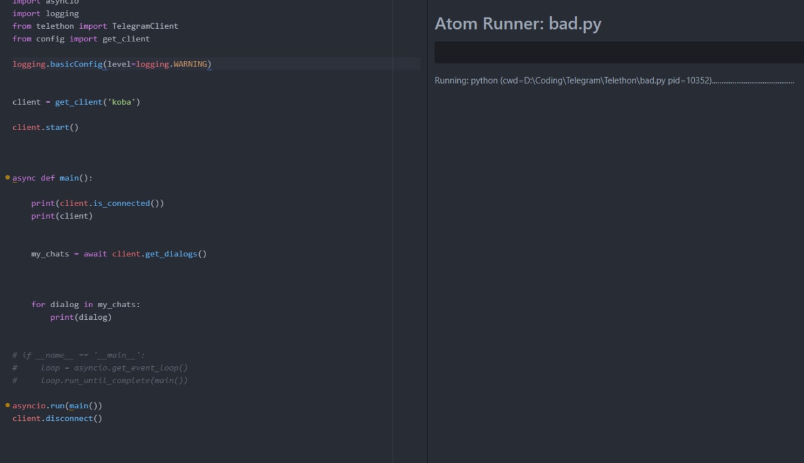Click the lint marker beside asyncio.run line
The image size is (804, 463).
coord(8,405)
